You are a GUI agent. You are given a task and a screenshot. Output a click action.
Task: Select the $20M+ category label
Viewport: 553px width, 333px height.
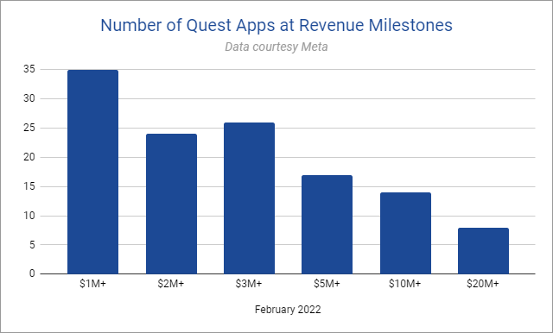click(483, 284)
